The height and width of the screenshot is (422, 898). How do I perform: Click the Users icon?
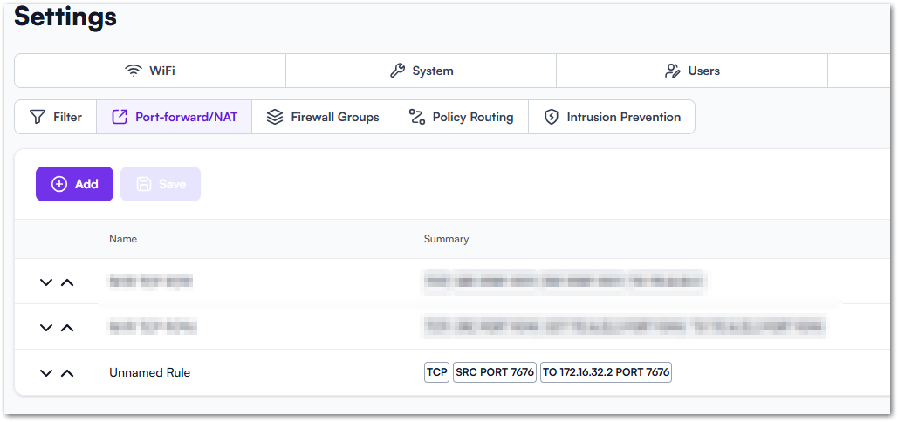[x=672, y=71]
